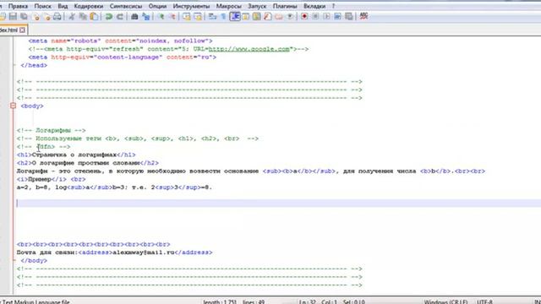Click the <dfn> comment line
The width and height of the screenshot is (541, 304).
pyautogui.click(x=44, y=147)
